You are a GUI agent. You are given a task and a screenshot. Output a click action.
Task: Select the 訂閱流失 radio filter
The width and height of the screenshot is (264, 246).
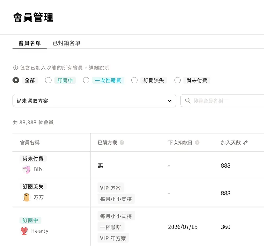coord(134,80)
